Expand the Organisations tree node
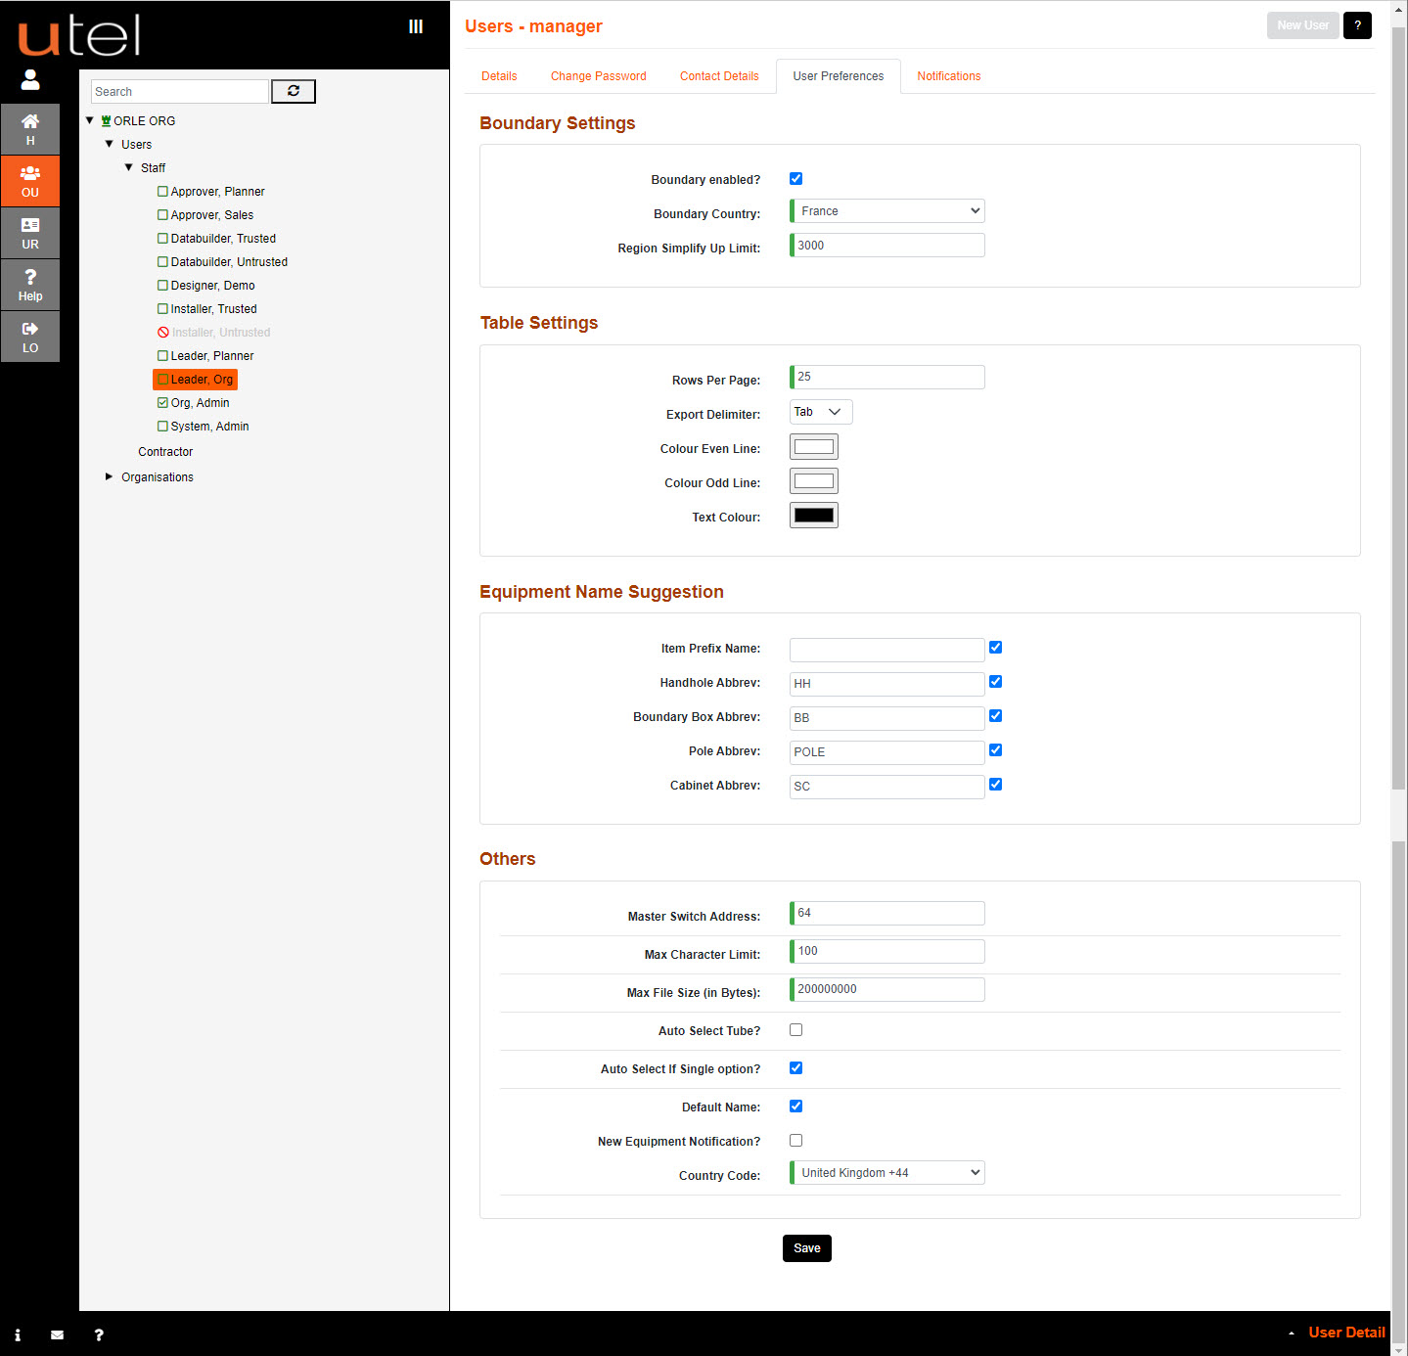Screen dimensions: 1408x1356 click(109, 477)
